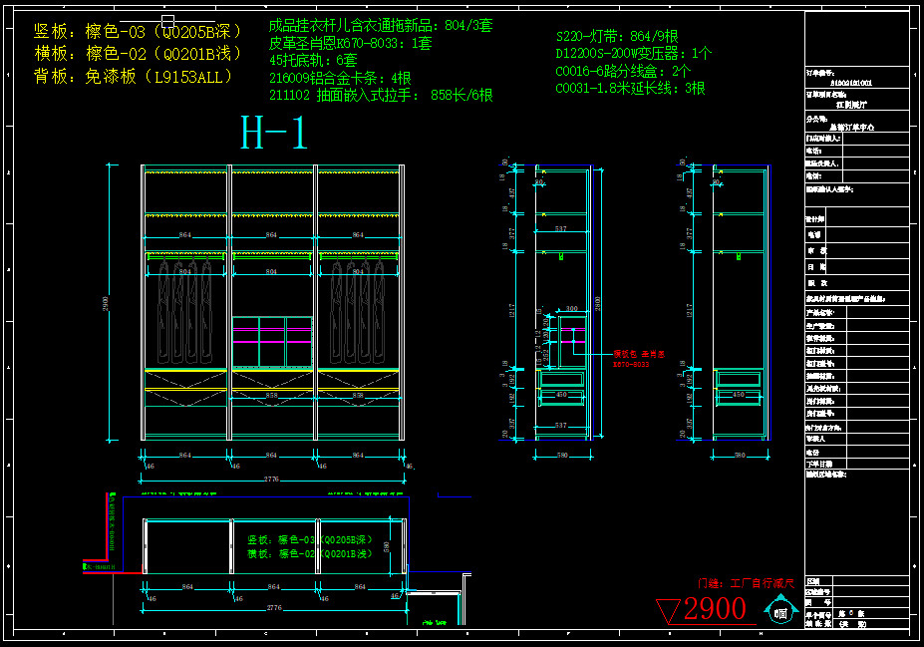This screenshot has height=647, width=924.
Task: Click the small selection box cursor at top
Action: pyautogui.click(x=167, y=20)
